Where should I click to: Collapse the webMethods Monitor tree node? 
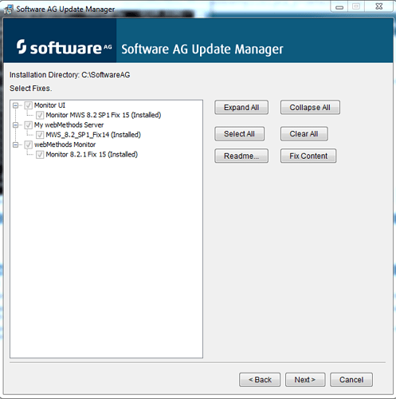15,144
